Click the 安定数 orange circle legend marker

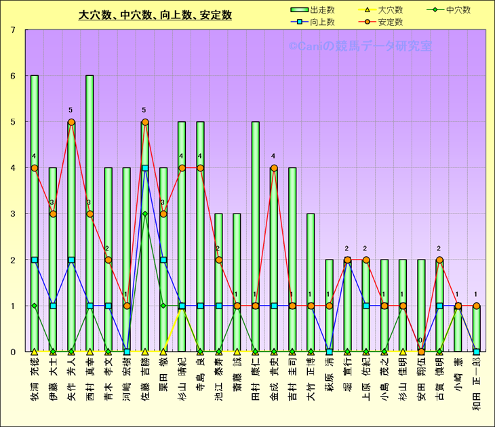[367, 22]
